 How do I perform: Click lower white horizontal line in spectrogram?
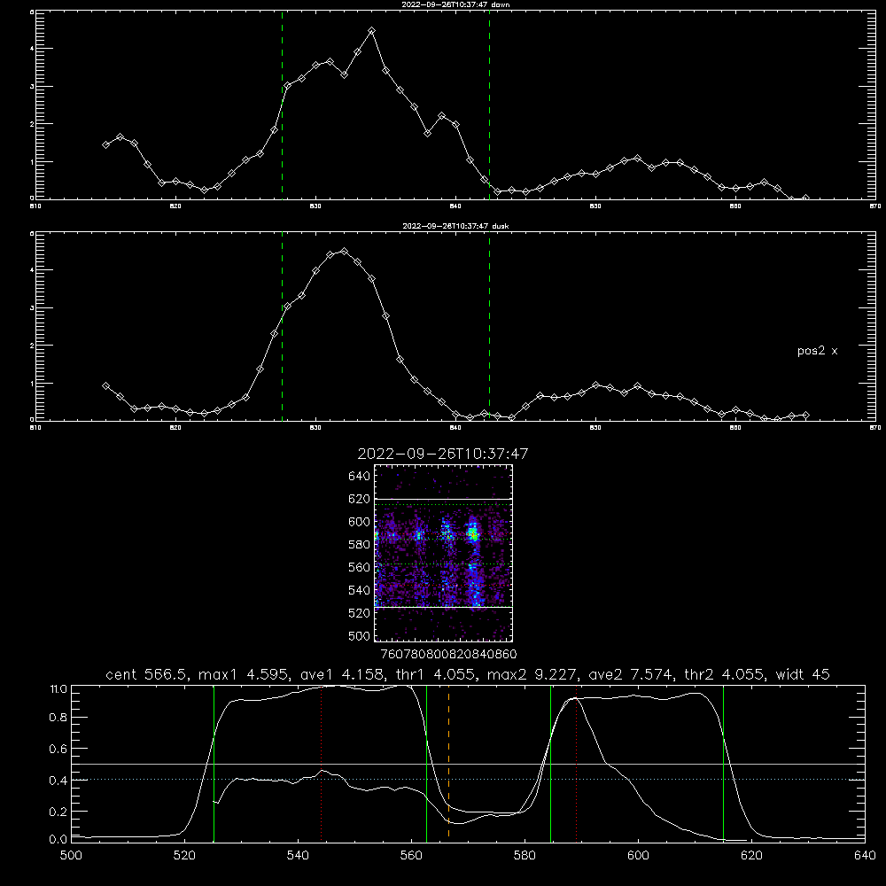point(443,608)
